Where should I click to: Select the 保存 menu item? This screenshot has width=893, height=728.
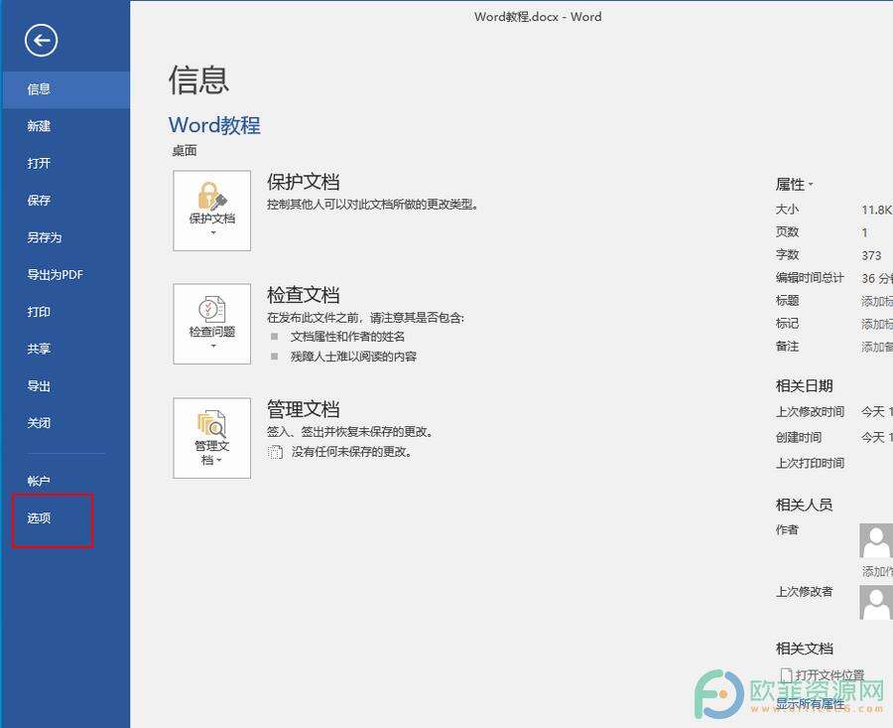pos(64,201)
